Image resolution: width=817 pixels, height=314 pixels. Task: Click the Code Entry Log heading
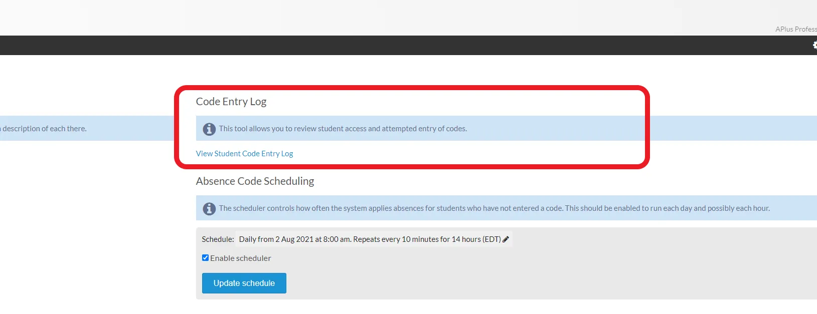coord(231,102)
